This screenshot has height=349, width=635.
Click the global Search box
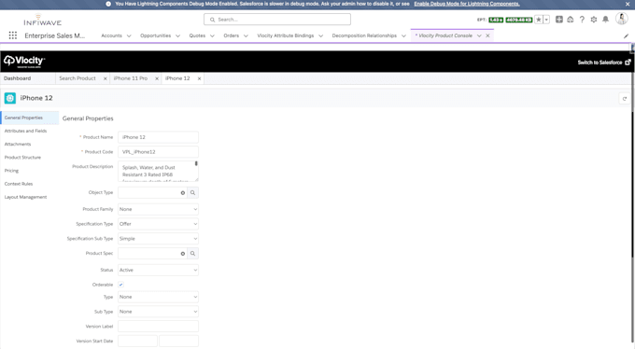point(277,20)
